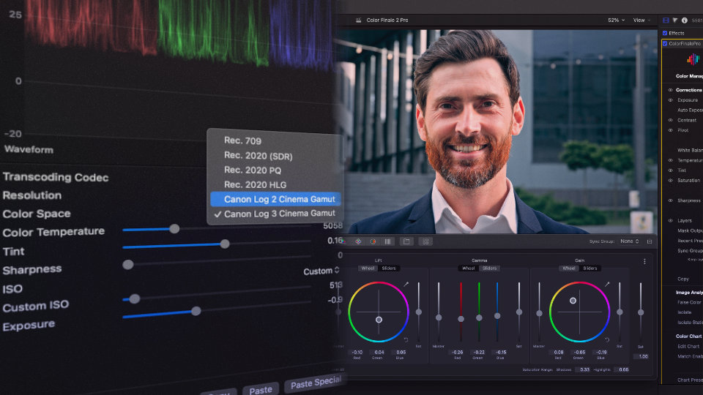703x395 pixels.
Task: Open the View dropdown in viewer
Action: pyautogui.click(x=641, y=20)
